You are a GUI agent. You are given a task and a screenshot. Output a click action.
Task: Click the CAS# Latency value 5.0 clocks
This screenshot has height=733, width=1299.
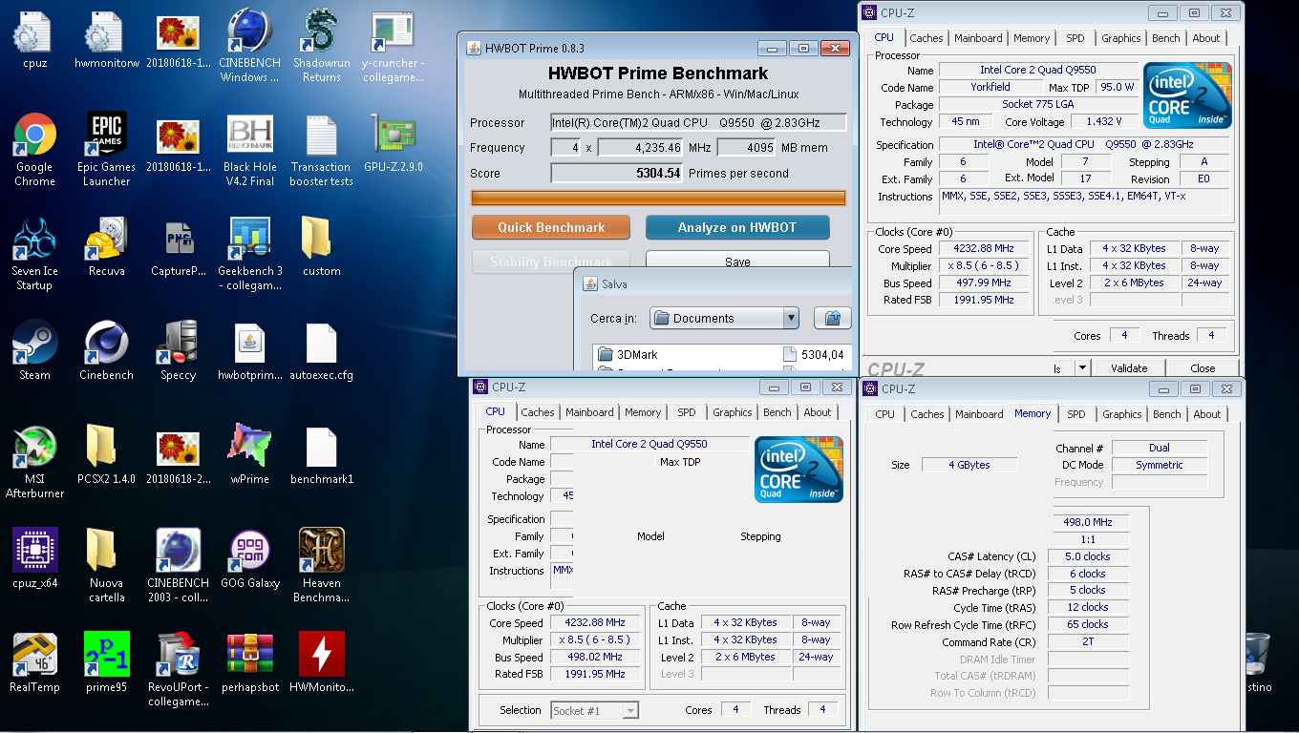click(x=1088, y=556)
